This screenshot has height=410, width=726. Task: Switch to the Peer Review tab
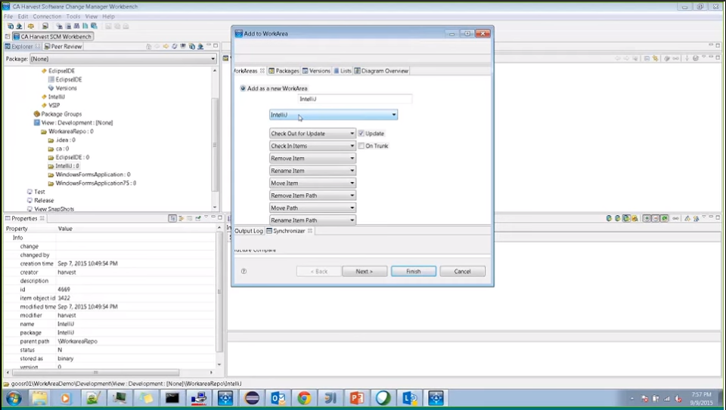click(63, 46)
